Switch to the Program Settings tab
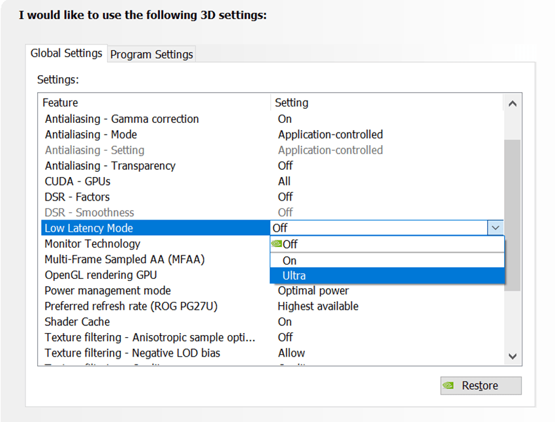The image size is (555, 422). [x=151, y=54]
